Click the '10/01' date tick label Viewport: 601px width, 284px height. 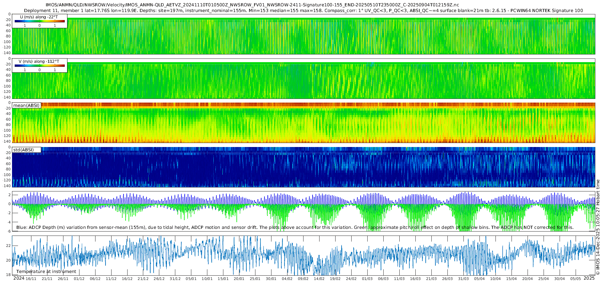click(x=207, y=279)
